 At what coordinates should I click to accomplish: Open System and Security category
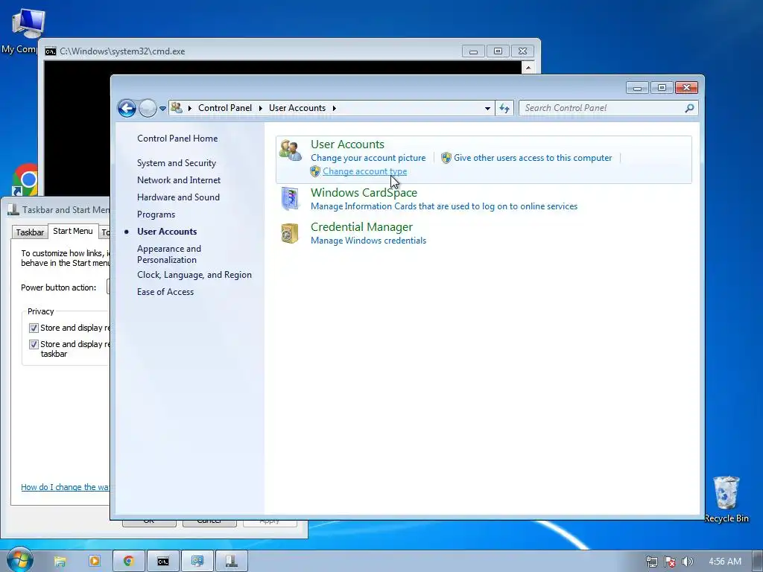(x=176, y=163)
